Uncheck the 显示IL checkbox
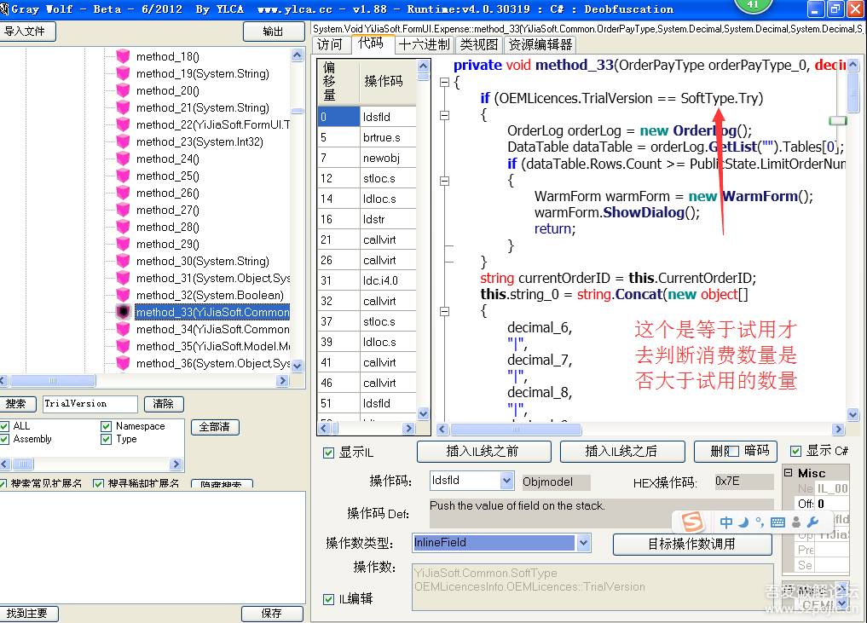Viewport: 867px width, 623px height. [329, 453]
